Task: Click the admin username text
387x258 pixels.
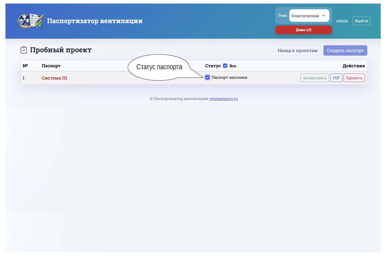Action: point(342,21)
